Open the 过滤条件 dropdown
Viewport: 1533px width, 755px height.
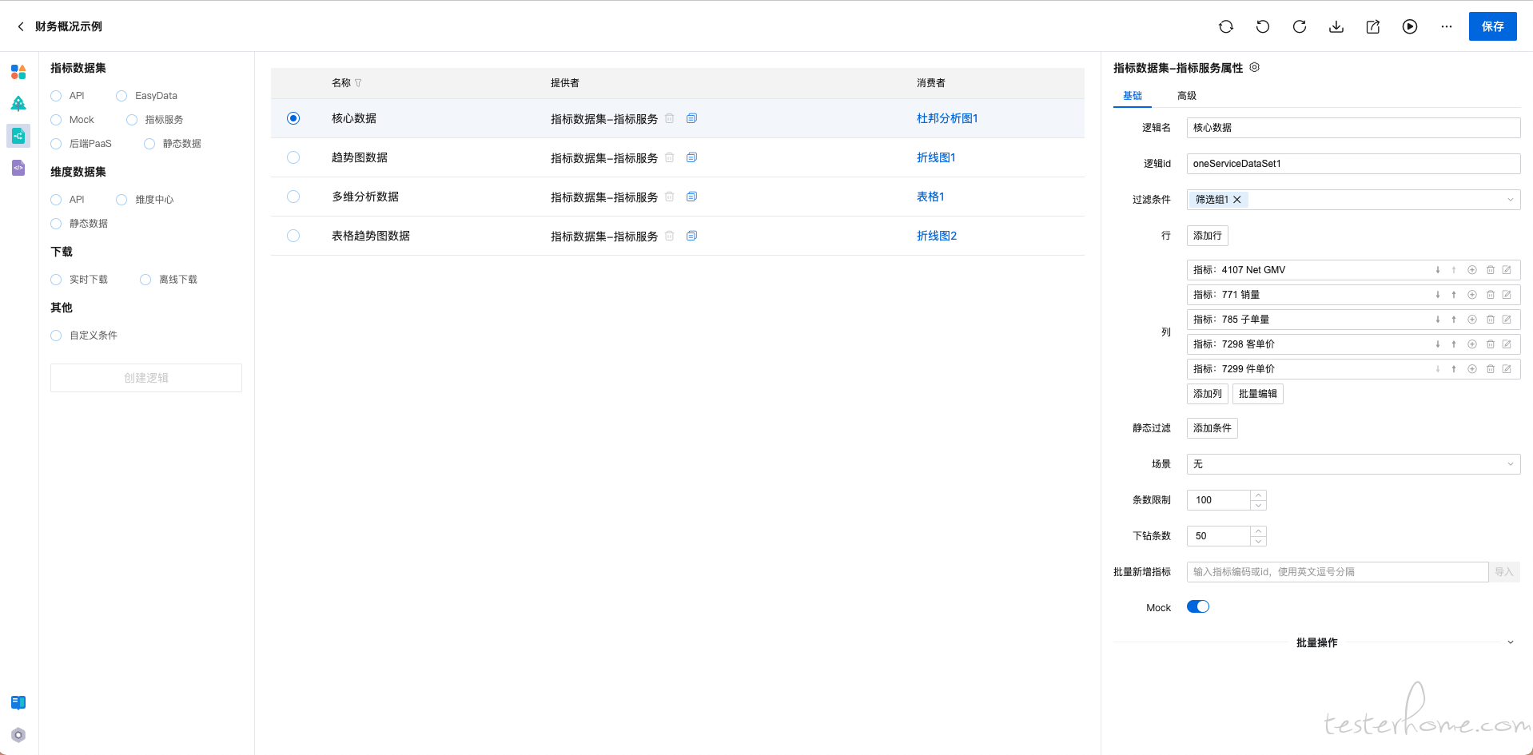click(x=1353, y=200)
